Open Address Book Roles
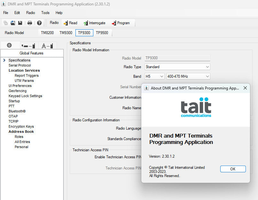The width and height of the screenshot is (258, 200). [x=19, y=137]
